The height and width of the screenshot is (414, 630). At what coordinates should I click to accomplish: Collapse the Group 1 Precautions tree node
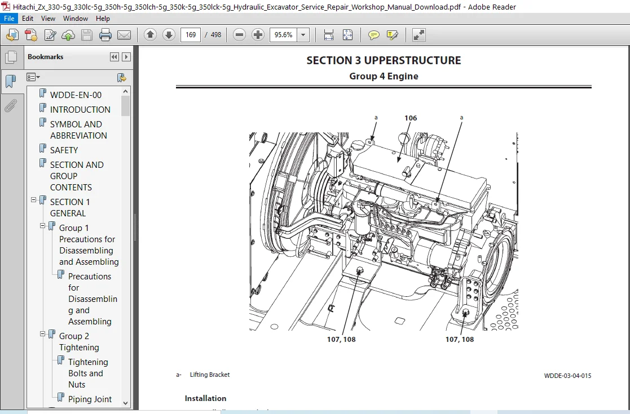[43, 226]
